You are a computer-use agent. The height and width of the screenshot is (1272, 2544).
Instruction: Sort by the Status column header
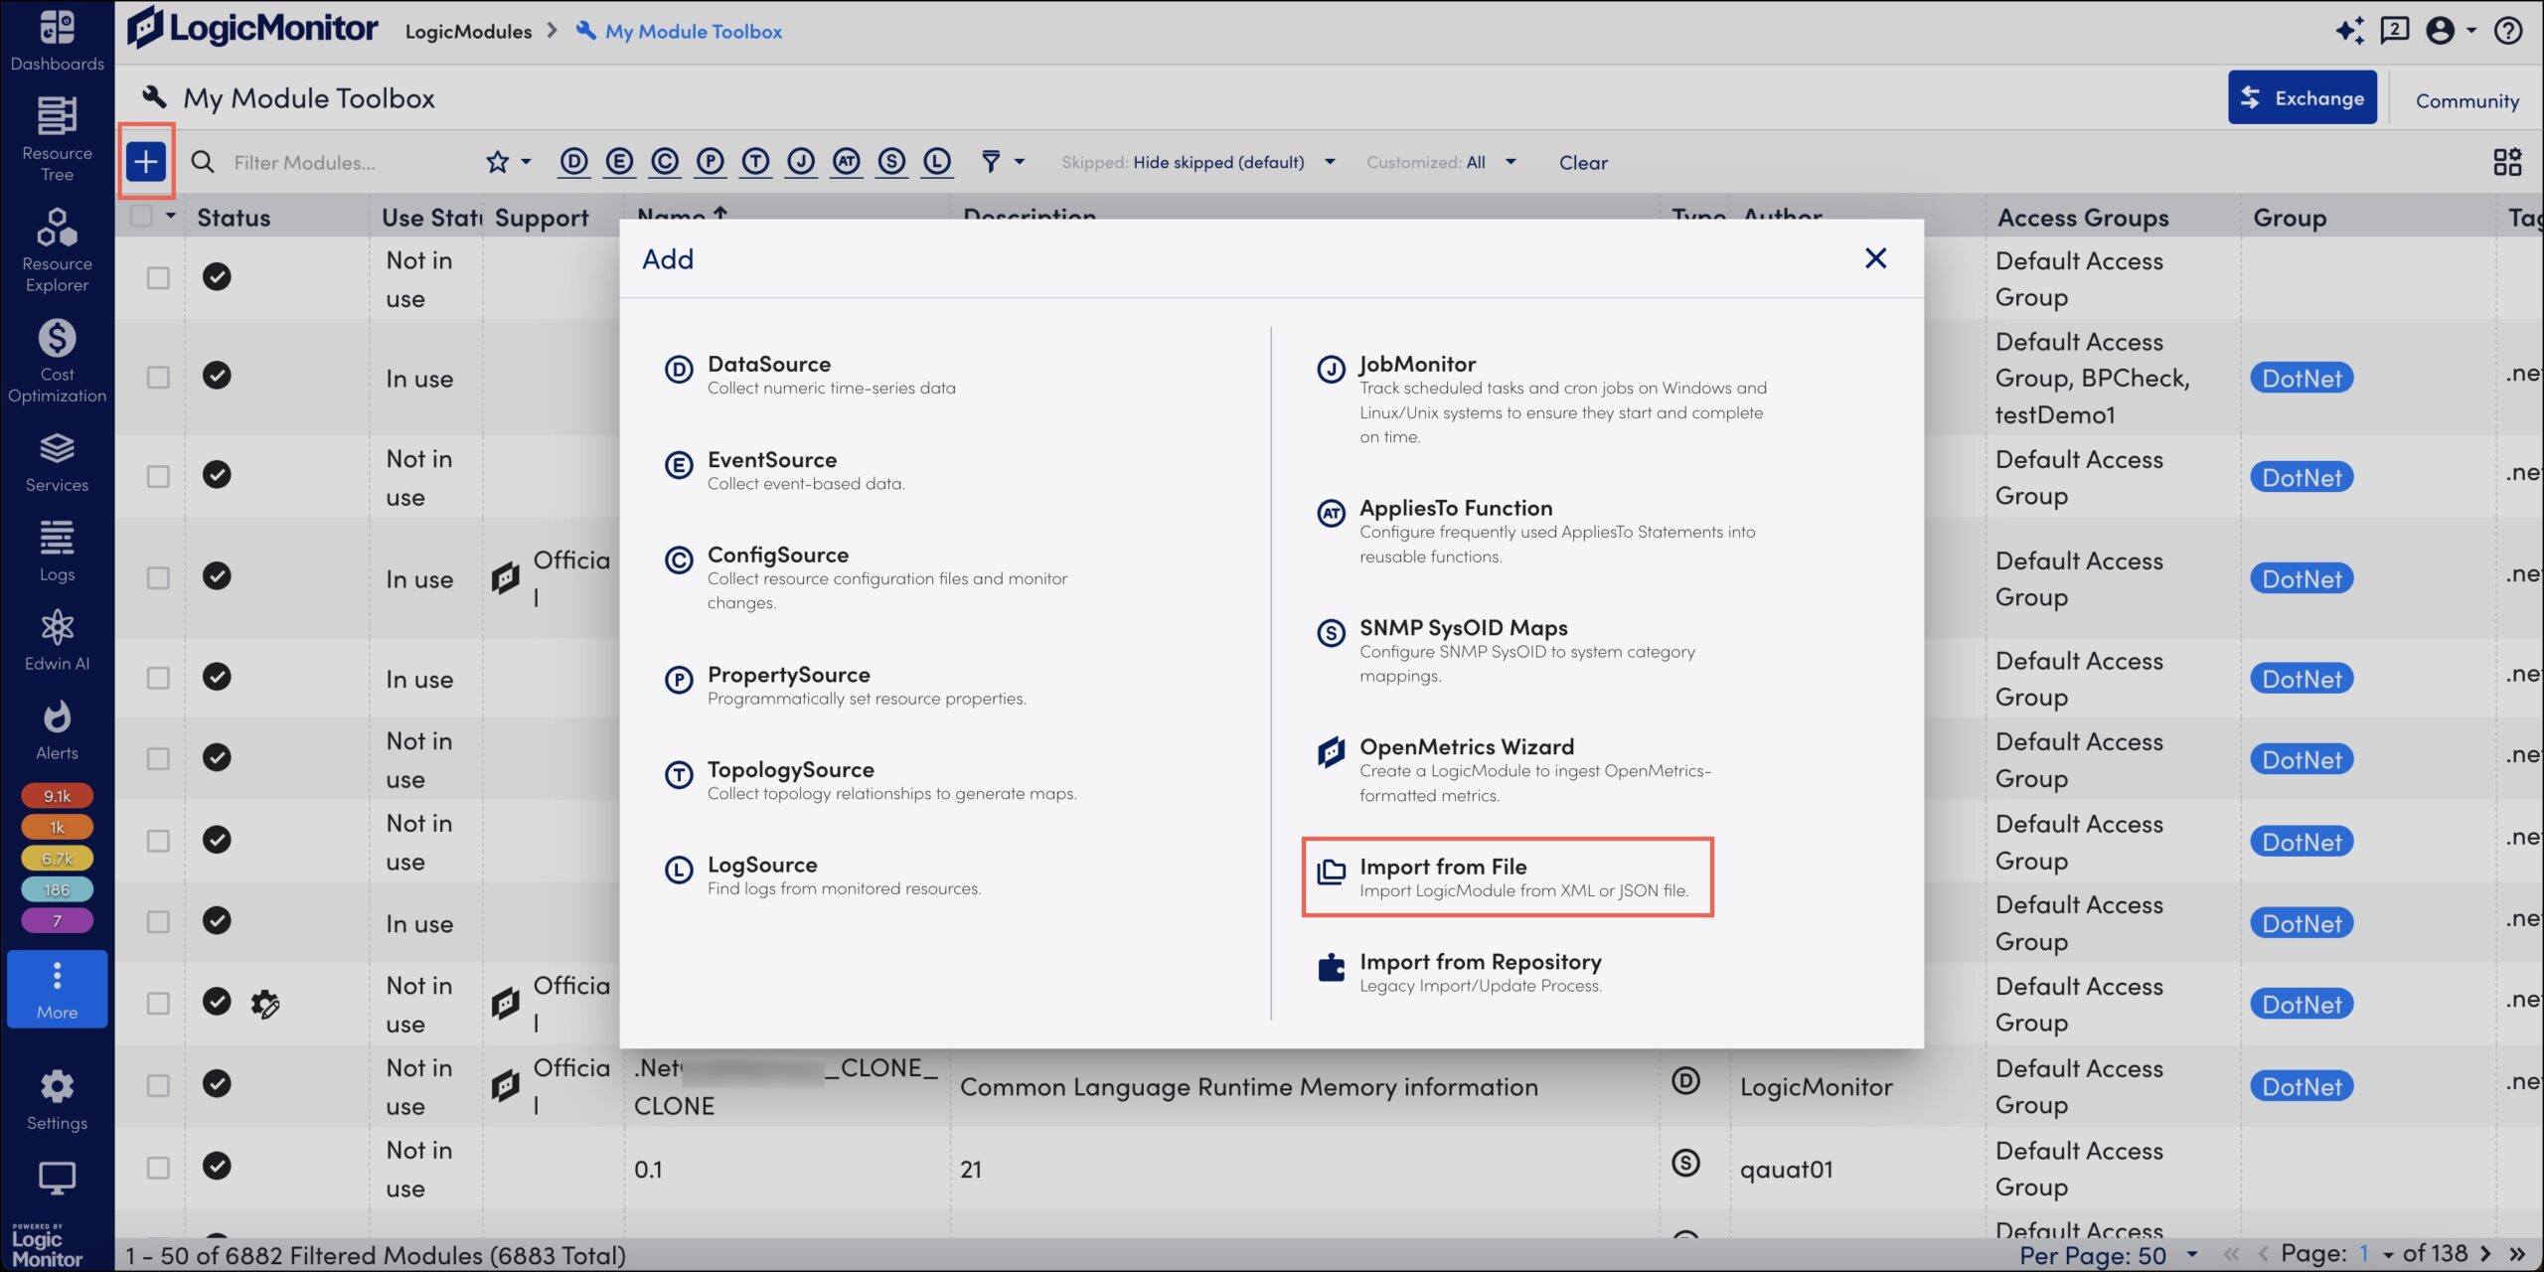point(234,217)
